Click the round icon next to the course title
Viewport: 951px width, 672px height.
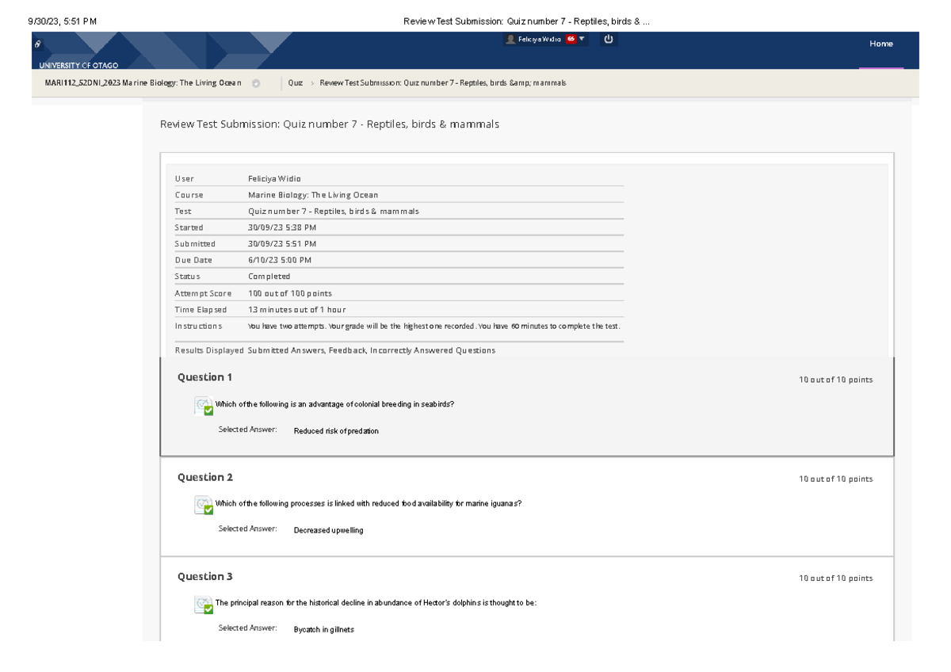(255, 83)
